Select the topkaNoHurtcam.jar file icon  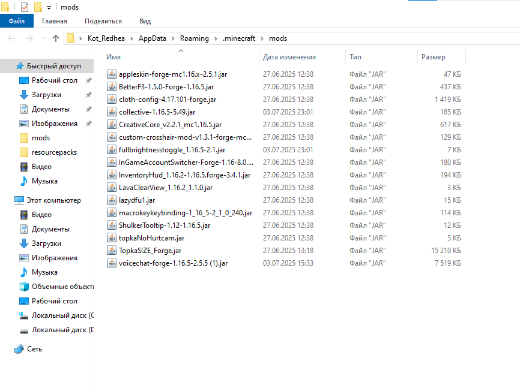(x=112, y=237)
